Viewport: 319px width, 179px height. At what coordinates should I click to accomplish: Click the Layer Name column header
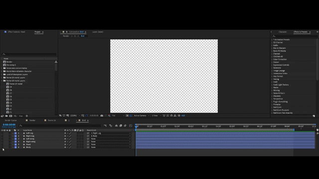coord(27,130)
